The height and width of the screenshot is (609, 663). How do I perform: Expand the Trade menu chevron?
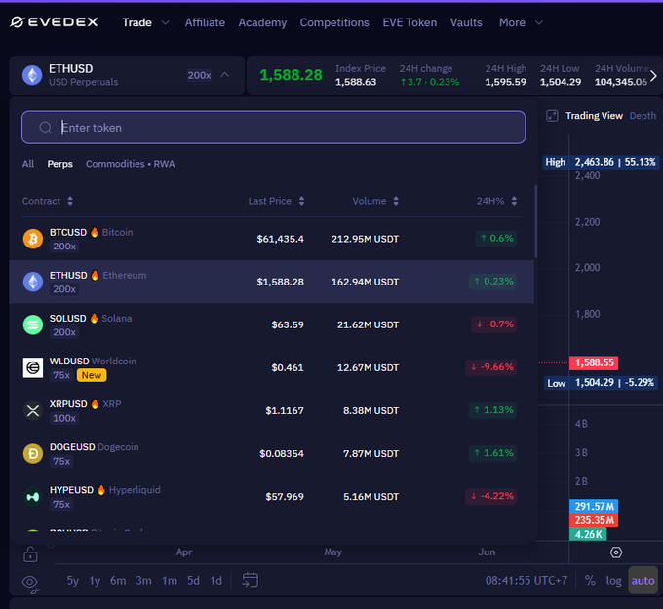(x=166, y=22)
